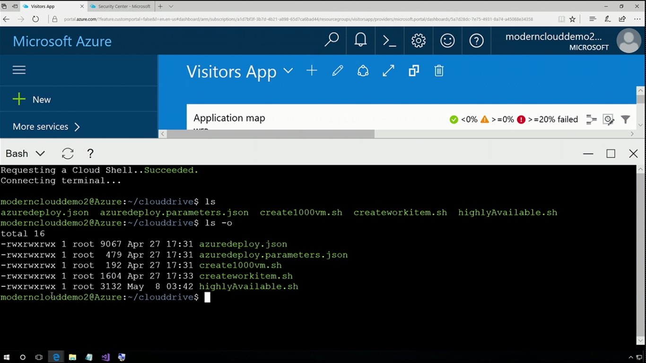Open Cortana search circle
The image size is (646, 363).
[x=23, y=357]
